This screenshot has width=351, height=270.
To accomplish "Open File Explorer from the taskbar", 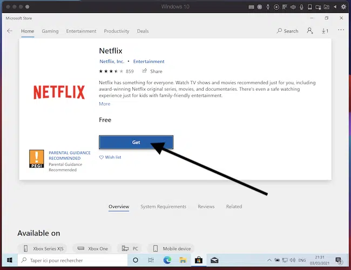I will tap(183, 260).
